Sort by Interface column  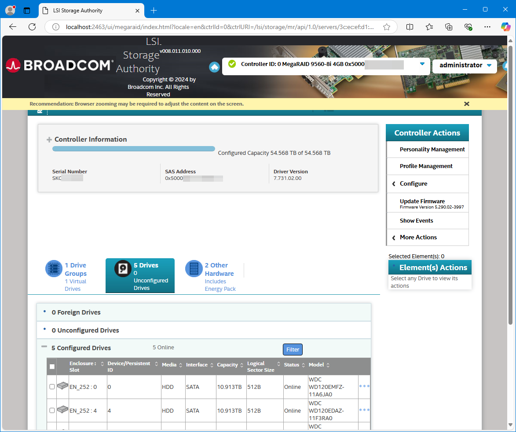212,365
